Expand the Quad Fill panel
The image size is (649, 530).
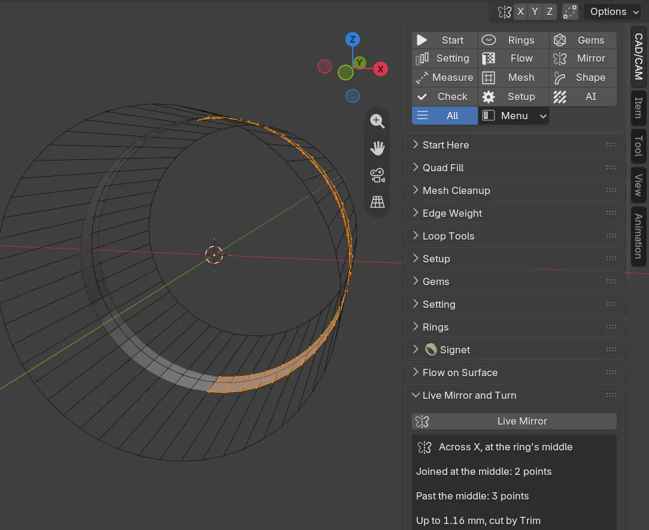point(514,168)
